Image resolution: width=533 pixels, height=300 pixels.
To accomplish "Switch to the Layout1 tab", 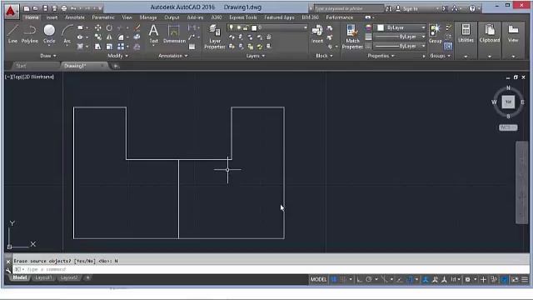I will 43,277.
